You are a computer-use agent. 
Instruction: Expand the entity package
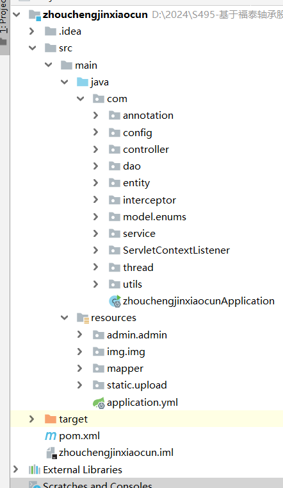[x=96, y=183]
